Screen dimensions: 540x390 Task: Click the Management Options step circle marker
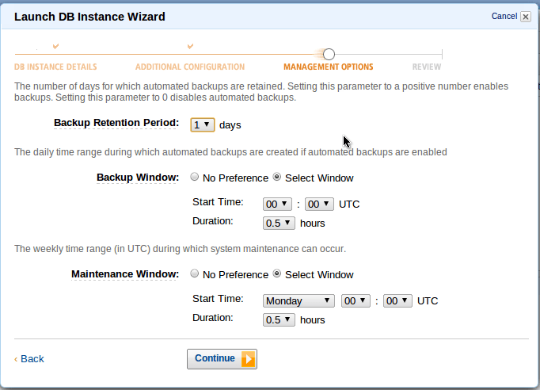(x=329, y=54)
